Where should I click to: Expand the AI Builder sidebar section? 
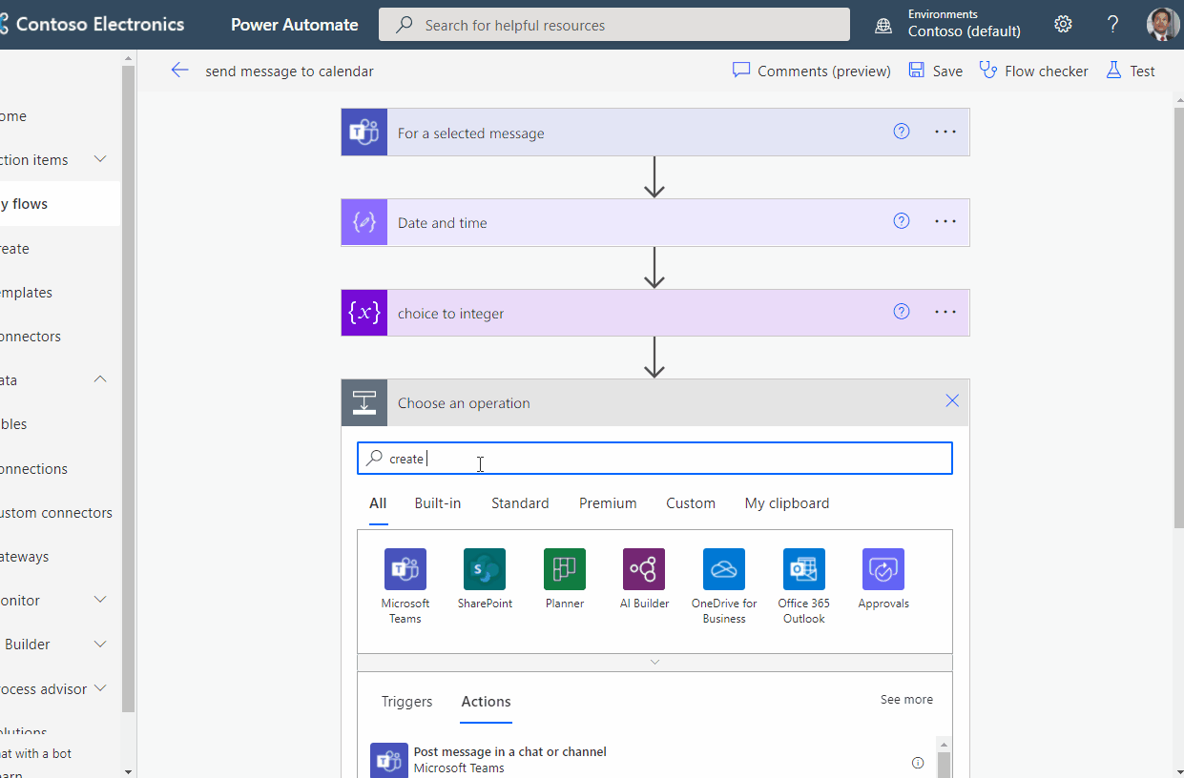100,645
